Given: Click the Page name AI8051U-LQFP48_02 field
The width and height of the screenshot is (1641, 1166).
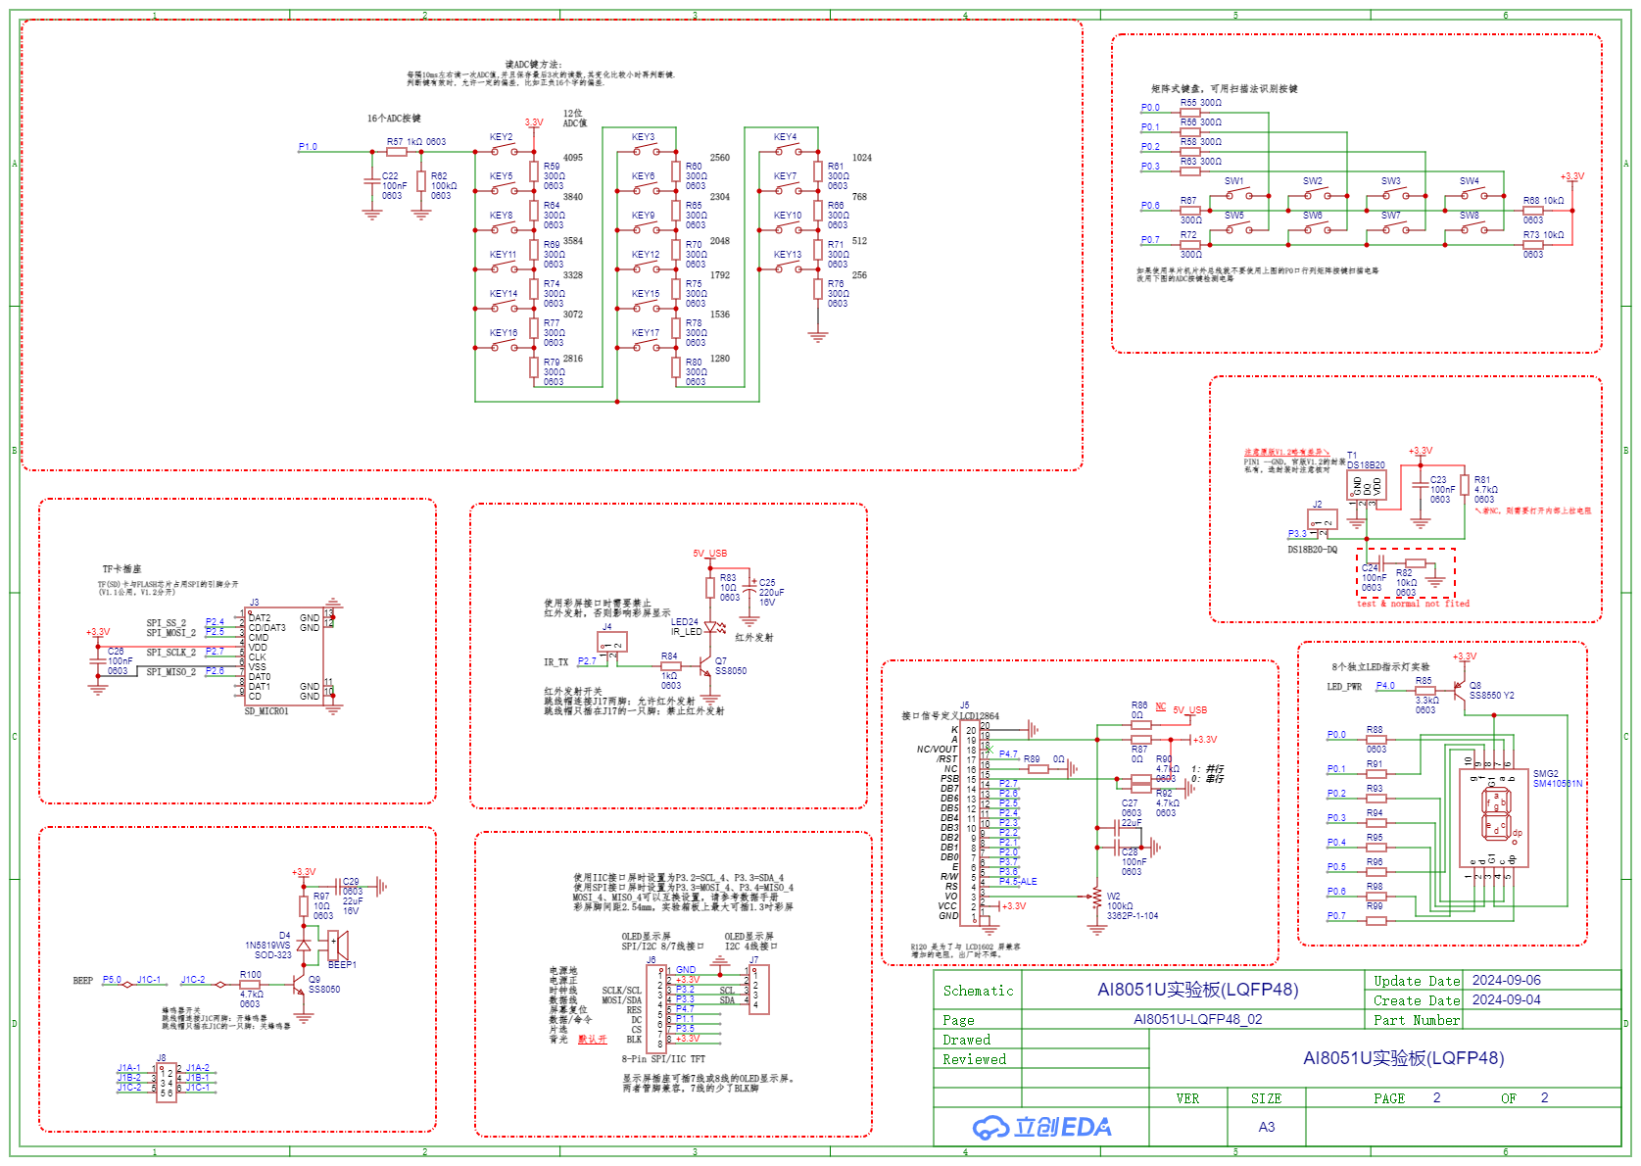Looking at the screenshot, I should (x=1197, y=1019).
